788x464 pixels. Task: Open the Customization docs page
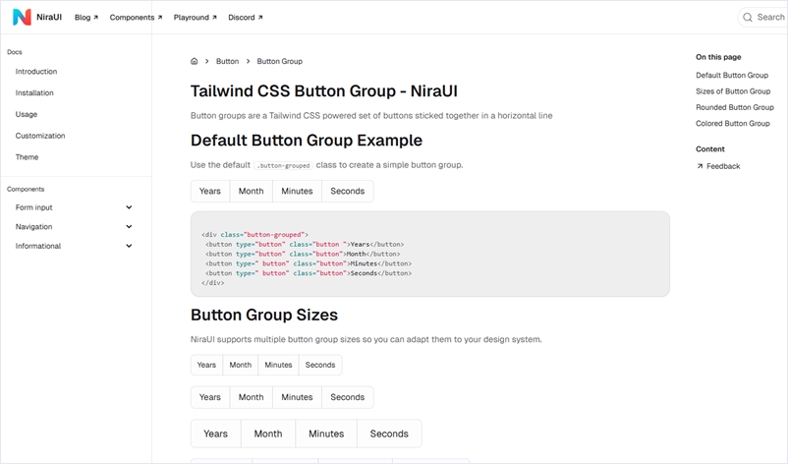click(x=40, y=136)
